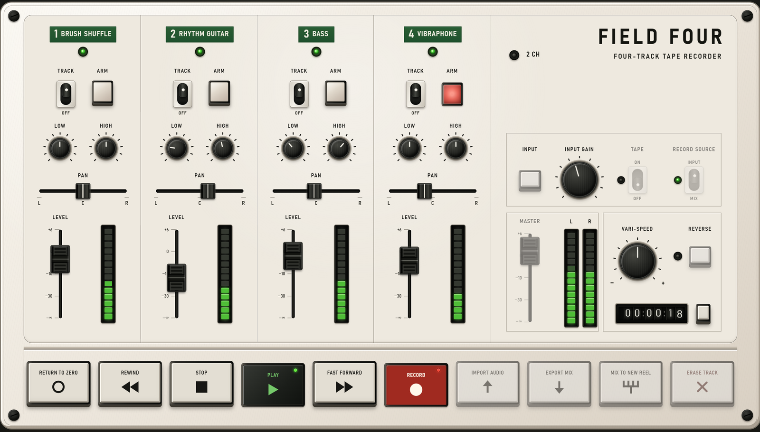Click the Import Audio button
Screen dimensions: 760x432
(487, 383)
